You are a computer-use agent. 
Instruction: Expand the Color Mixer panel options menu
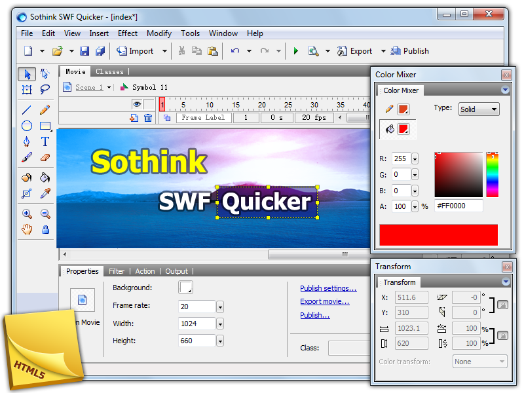coord(505,90)
